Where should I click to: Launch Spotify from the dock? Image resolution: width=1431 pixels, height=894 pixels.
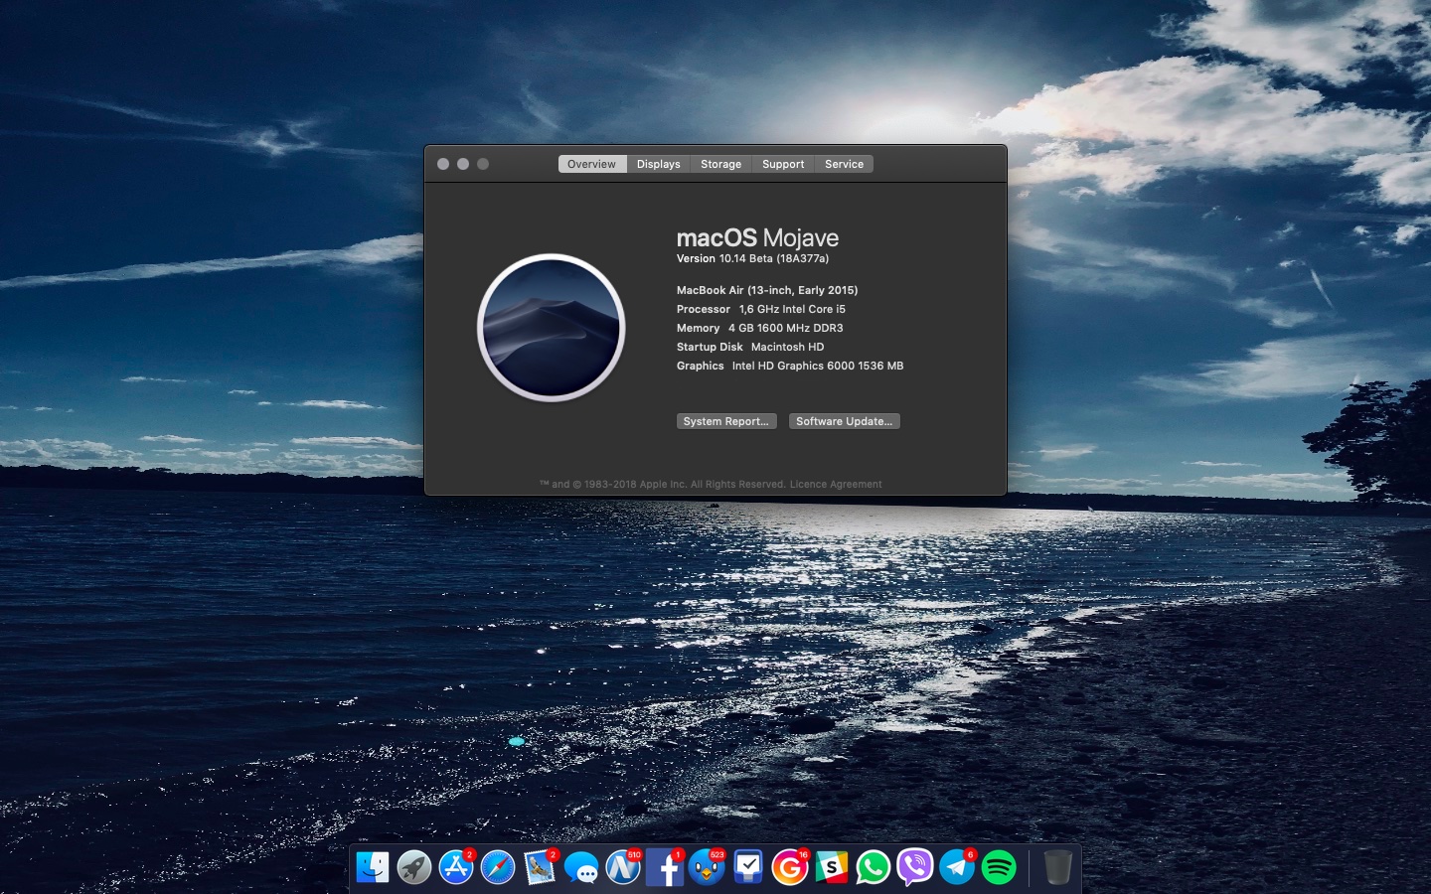click(x=999, y=867)
